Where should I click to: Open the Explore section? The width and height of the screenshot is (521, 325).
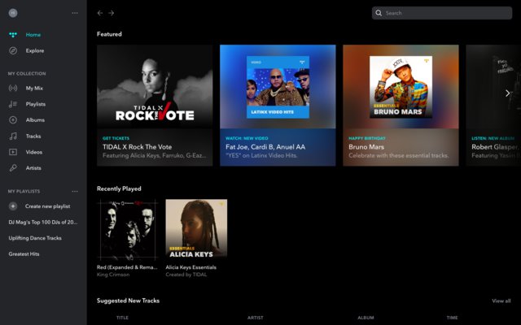tap(35, 50)
